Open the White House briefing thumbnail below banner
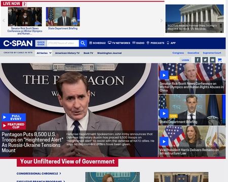Image resolution: width=228 pixels, height=182 pixels. (x=112, y=177)
